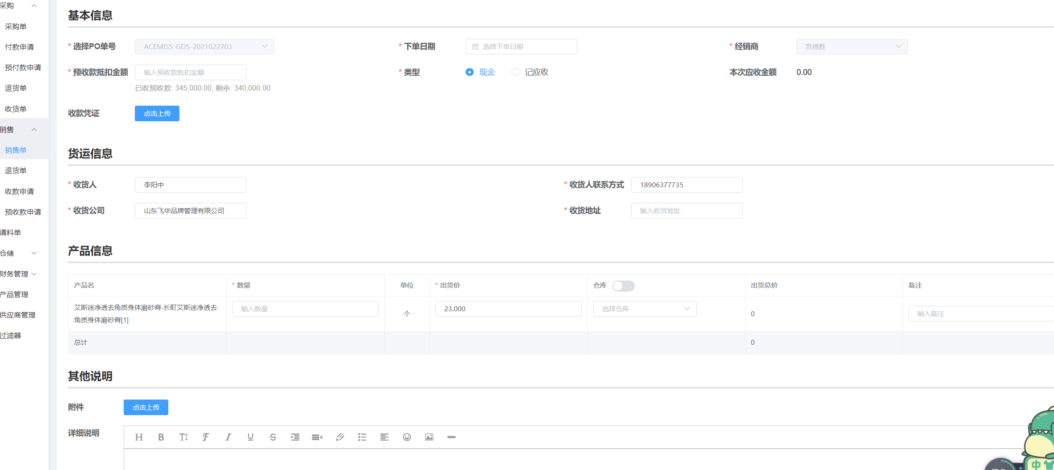The image size is (1054, 470).
Task: Open the font size (T) tool
Action: click(x=183, y=437)
